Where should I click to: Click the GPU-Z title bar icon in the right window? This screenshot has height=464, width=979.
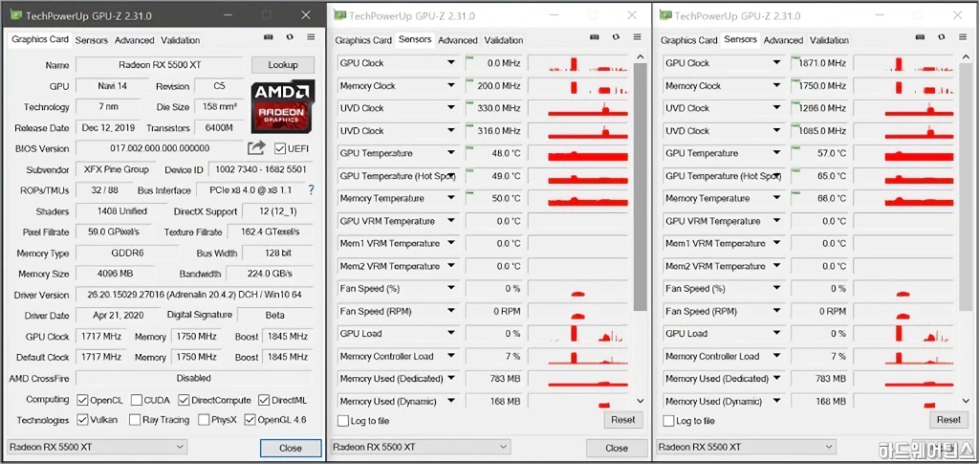665,15
